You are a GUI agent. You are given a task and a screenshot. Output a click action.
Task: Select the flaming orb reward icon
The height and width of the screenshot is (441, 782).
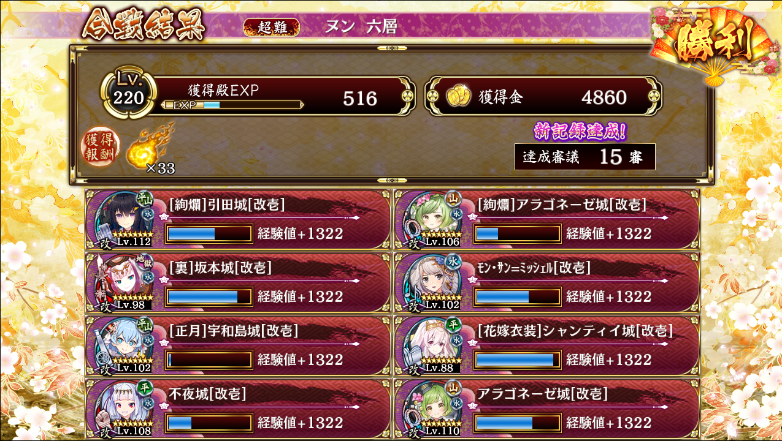(x=148, y=147)
